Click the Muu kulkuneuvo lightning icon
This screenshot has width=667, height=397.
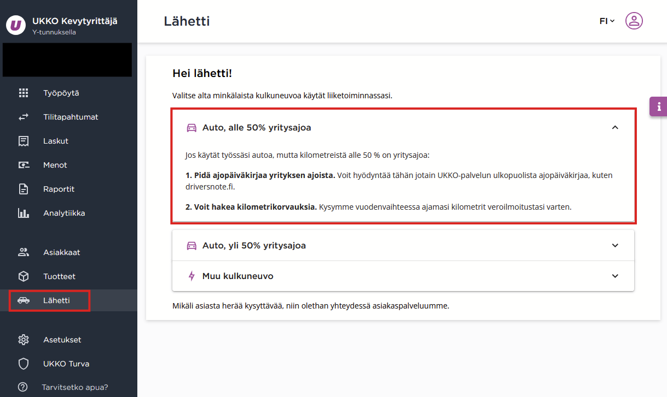tap(192, 276)
